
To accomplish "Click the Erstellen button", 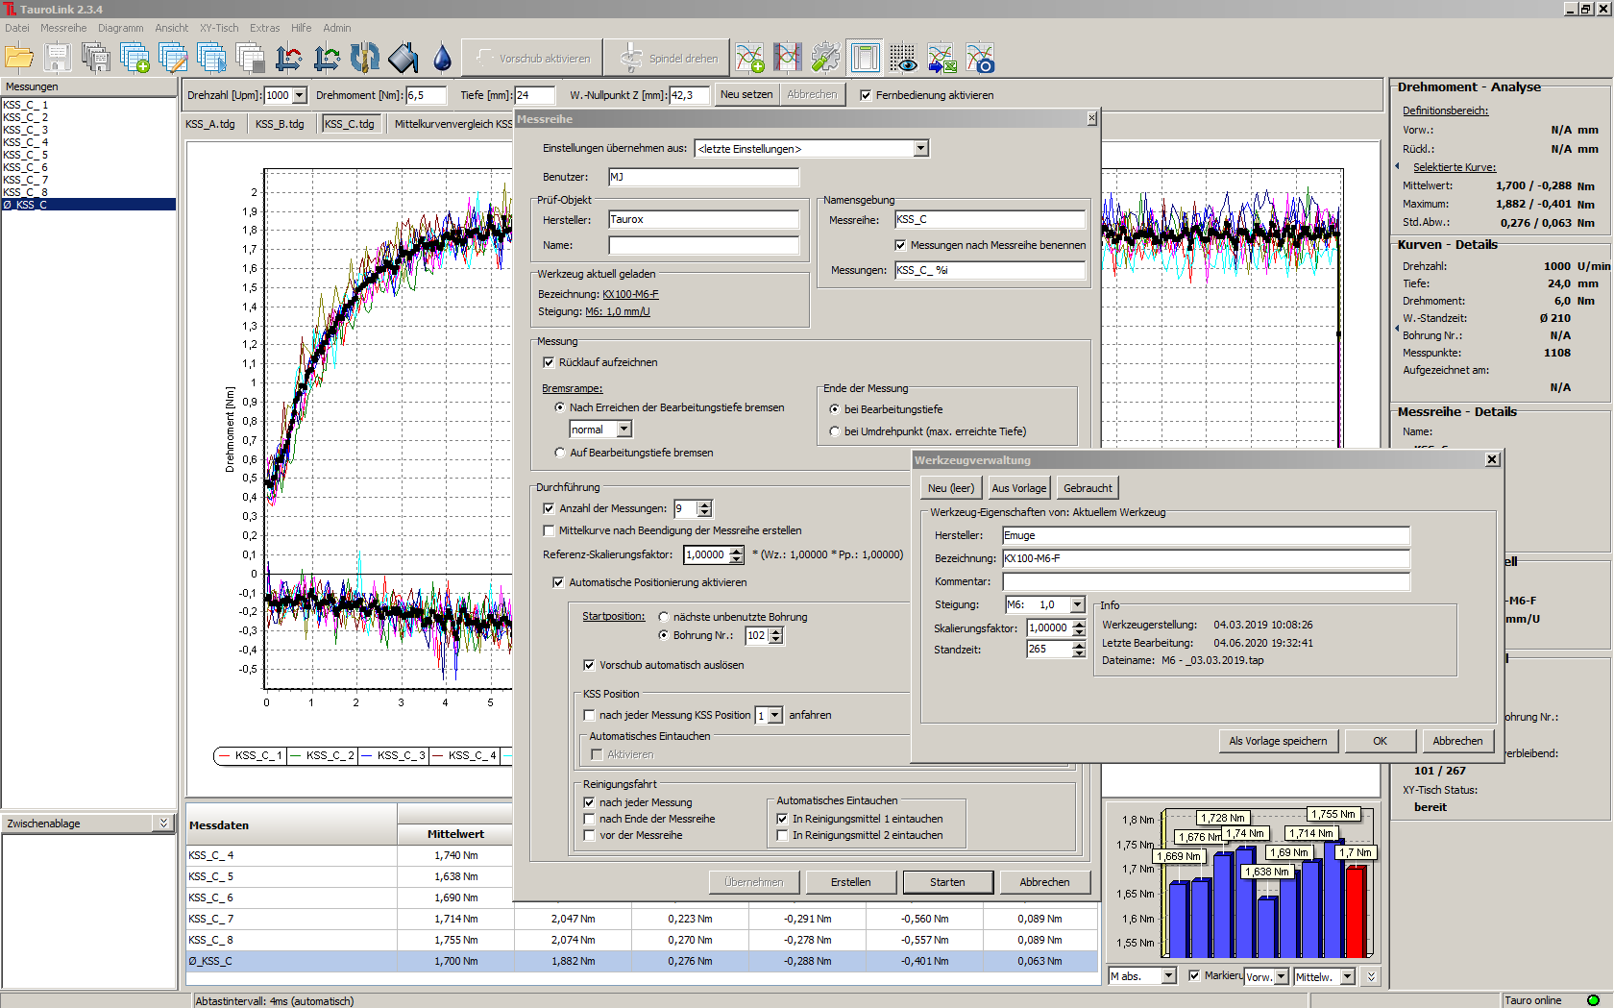I will pyautogui.click(x=851, y=882).
